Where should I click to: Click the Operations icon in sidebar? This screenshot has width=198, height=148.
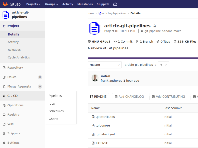click(4, 105)
